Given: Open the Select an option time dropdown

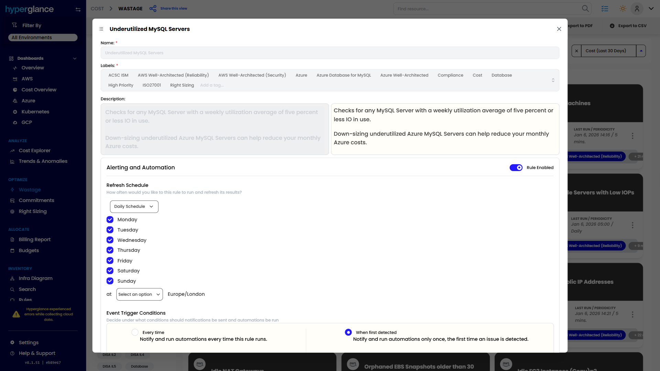Looking at the screenshot, I should point(139,294).
